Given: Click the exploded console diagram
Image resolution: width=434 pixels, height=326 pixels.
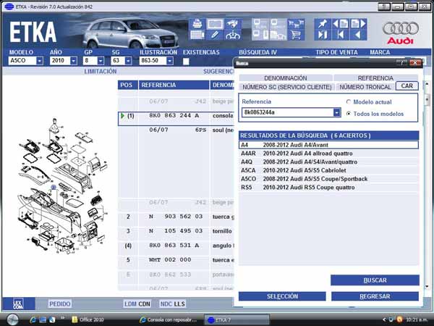Looking at the screenshot, I should point(61,187).
